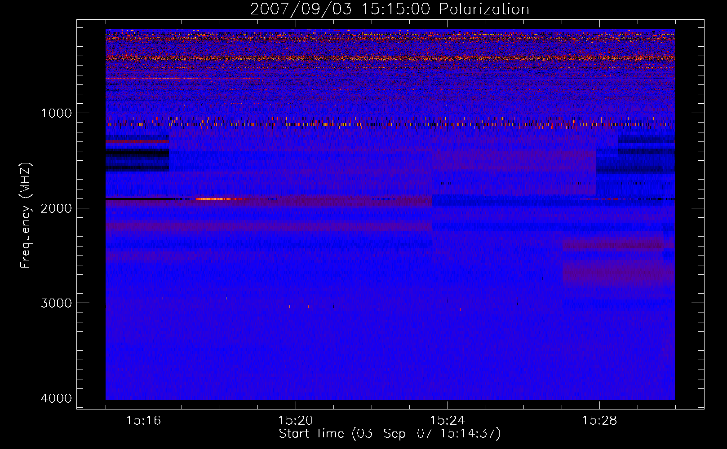Click the 'Start Time (03-Sep-07 15:14:37)' axis label
This screenshot has height=449, width=727.
pos(390,434)
